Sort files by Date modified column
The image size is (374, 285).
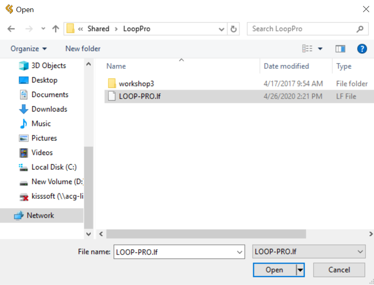[x=287, y=66]
